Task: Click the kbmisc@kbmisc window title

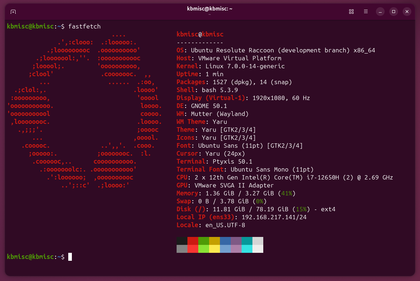Action: [209, 9]
